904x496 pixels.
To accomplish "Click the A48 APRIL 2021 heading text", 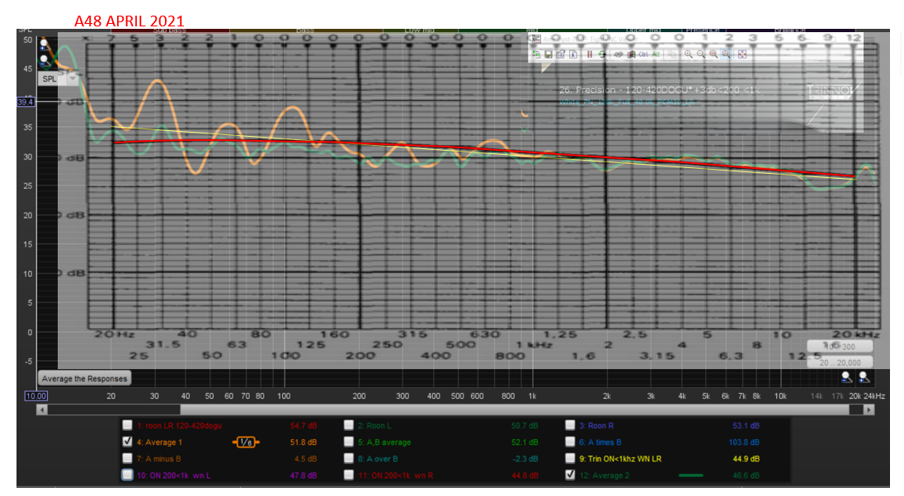I will pyautogui.click(x=129, y=21).
